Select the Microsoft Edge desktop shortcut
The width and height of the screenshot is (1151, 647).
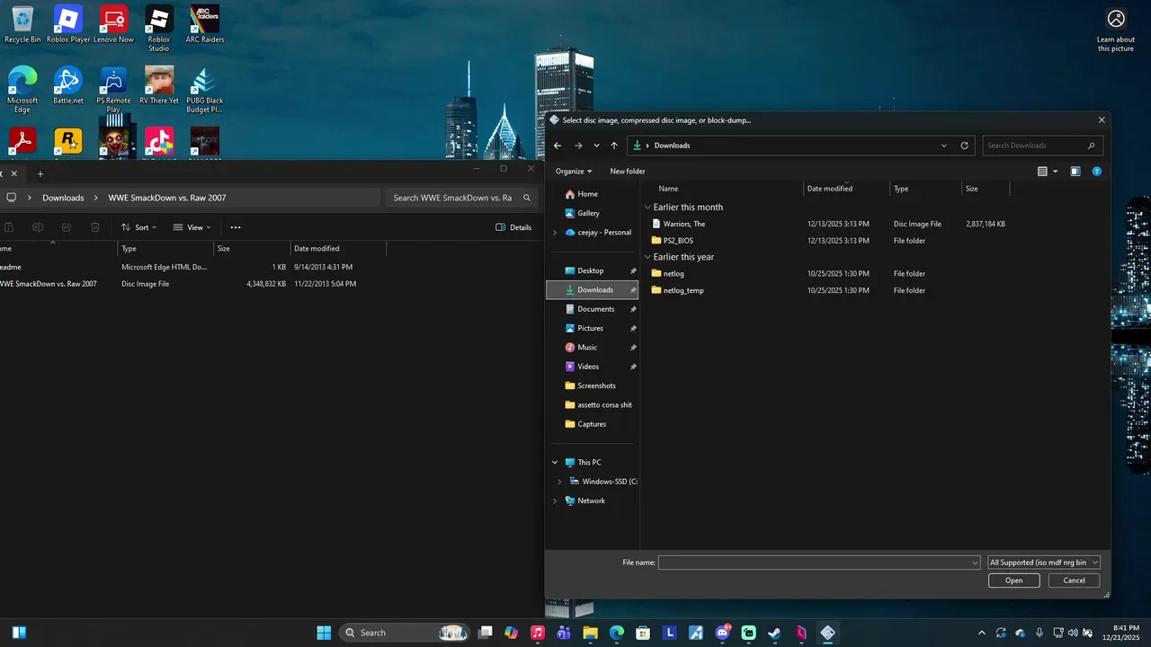pos(22,90)
